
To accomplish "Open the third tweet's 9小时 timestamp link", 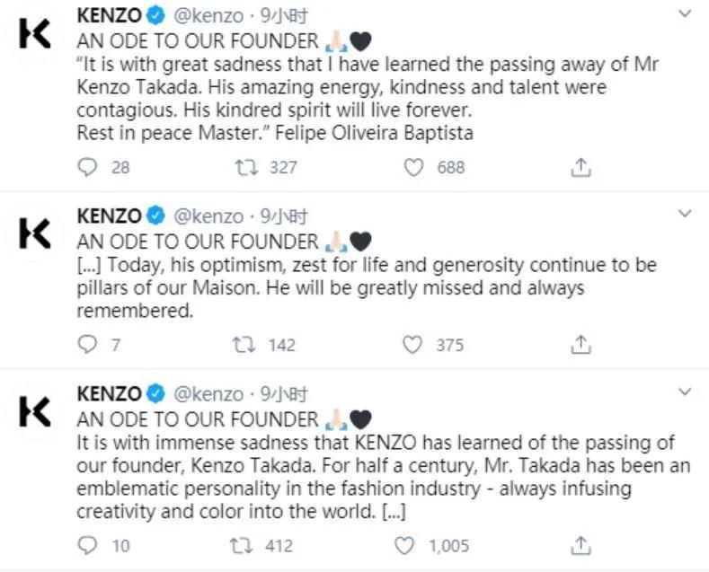I will tap(284, 394).
